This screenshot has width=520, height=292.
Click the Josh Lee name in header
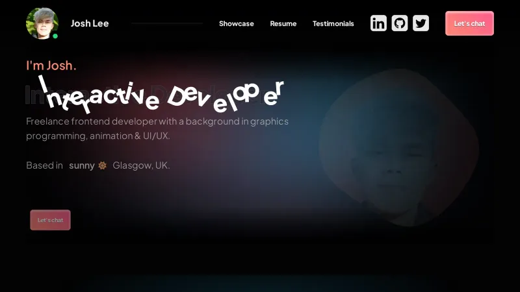(x=90, y=23)
